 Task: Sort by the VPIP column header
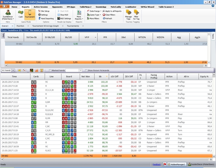tap(88, 37)
